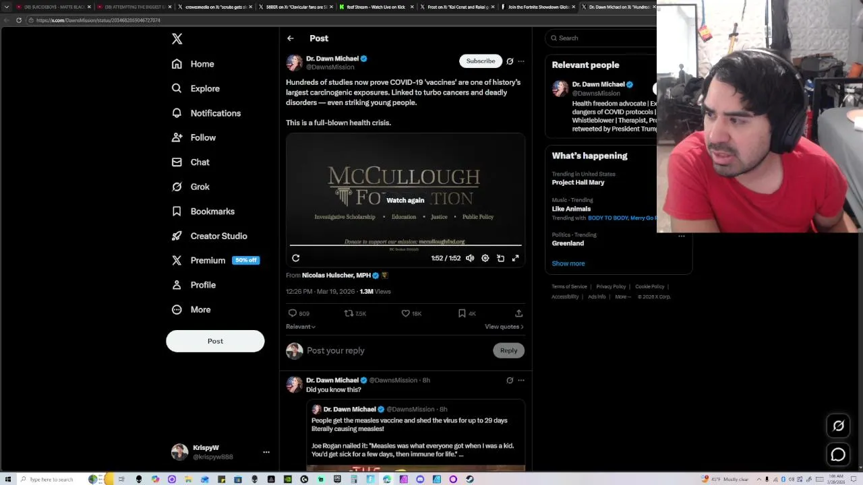This screenshot has width=863, height=485.
Task: Click the Post your reply field
Action: click(x=398, y=350)
